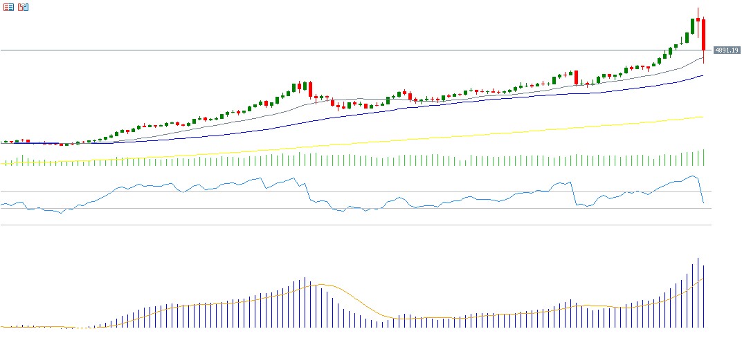Viewport: 742px width, 347px height.
Task: Click the large red candle at far right
Action: tap(704, 35)
